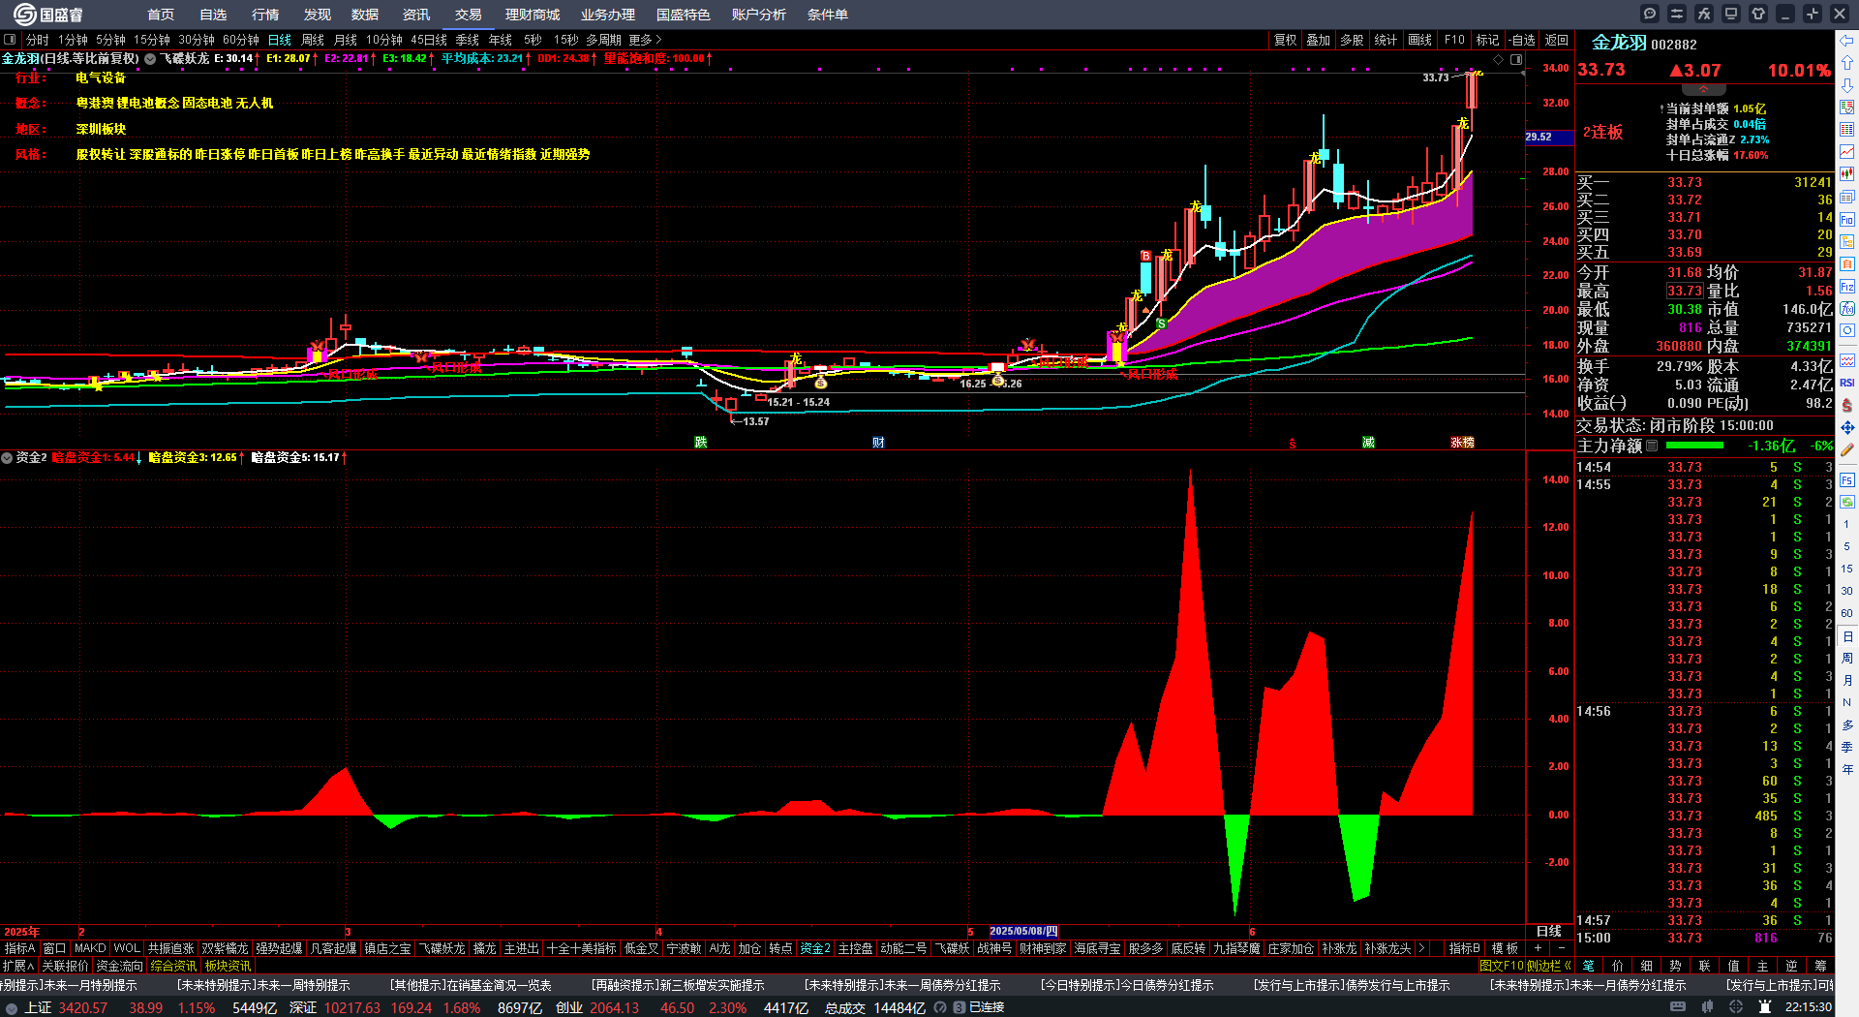Open the skin shirt icon
1859x1017 pixels.
point(1758,14)
